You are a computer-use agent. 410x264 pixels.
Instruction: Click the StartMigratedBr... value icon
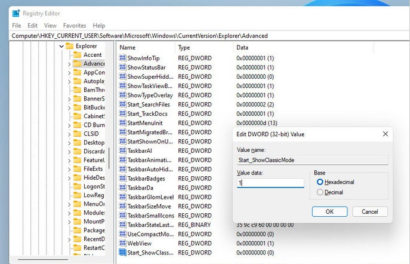(x=122, y=132)
